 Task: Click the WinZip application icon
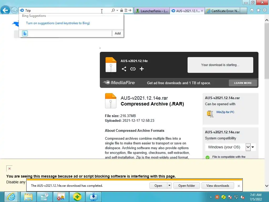tap(210, 114)
